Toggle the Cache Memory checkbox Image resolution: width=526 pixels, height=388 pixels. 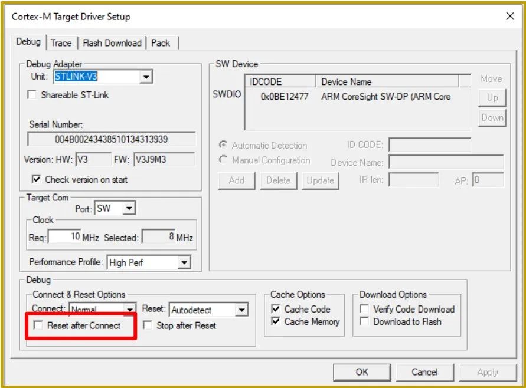[276, 322]
